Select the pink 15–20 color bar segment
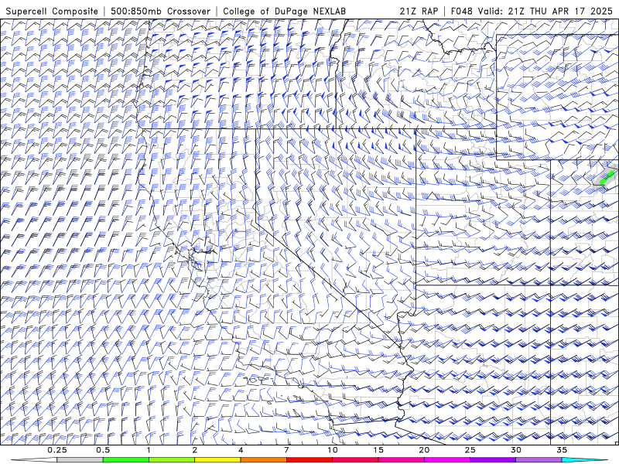Viewport: 619px width, 464px height. 401,460
